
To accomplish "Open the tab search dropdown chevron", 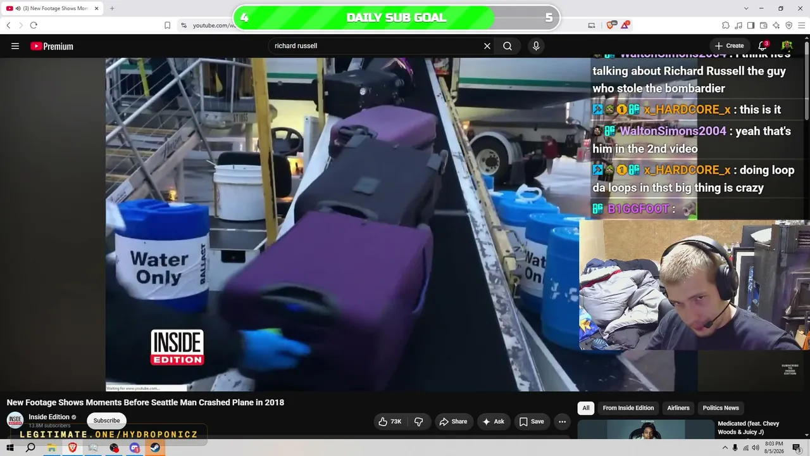I will (746, 8).
